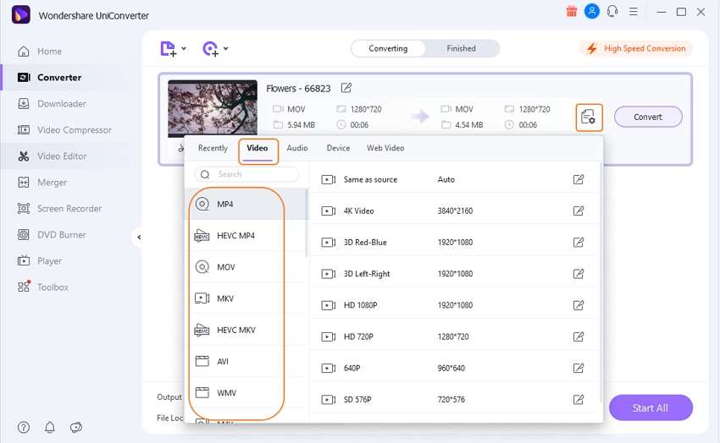Viewport: 720px width, 443px height.
Task: Click the Flowers video thumbnail
Action: 213,108
